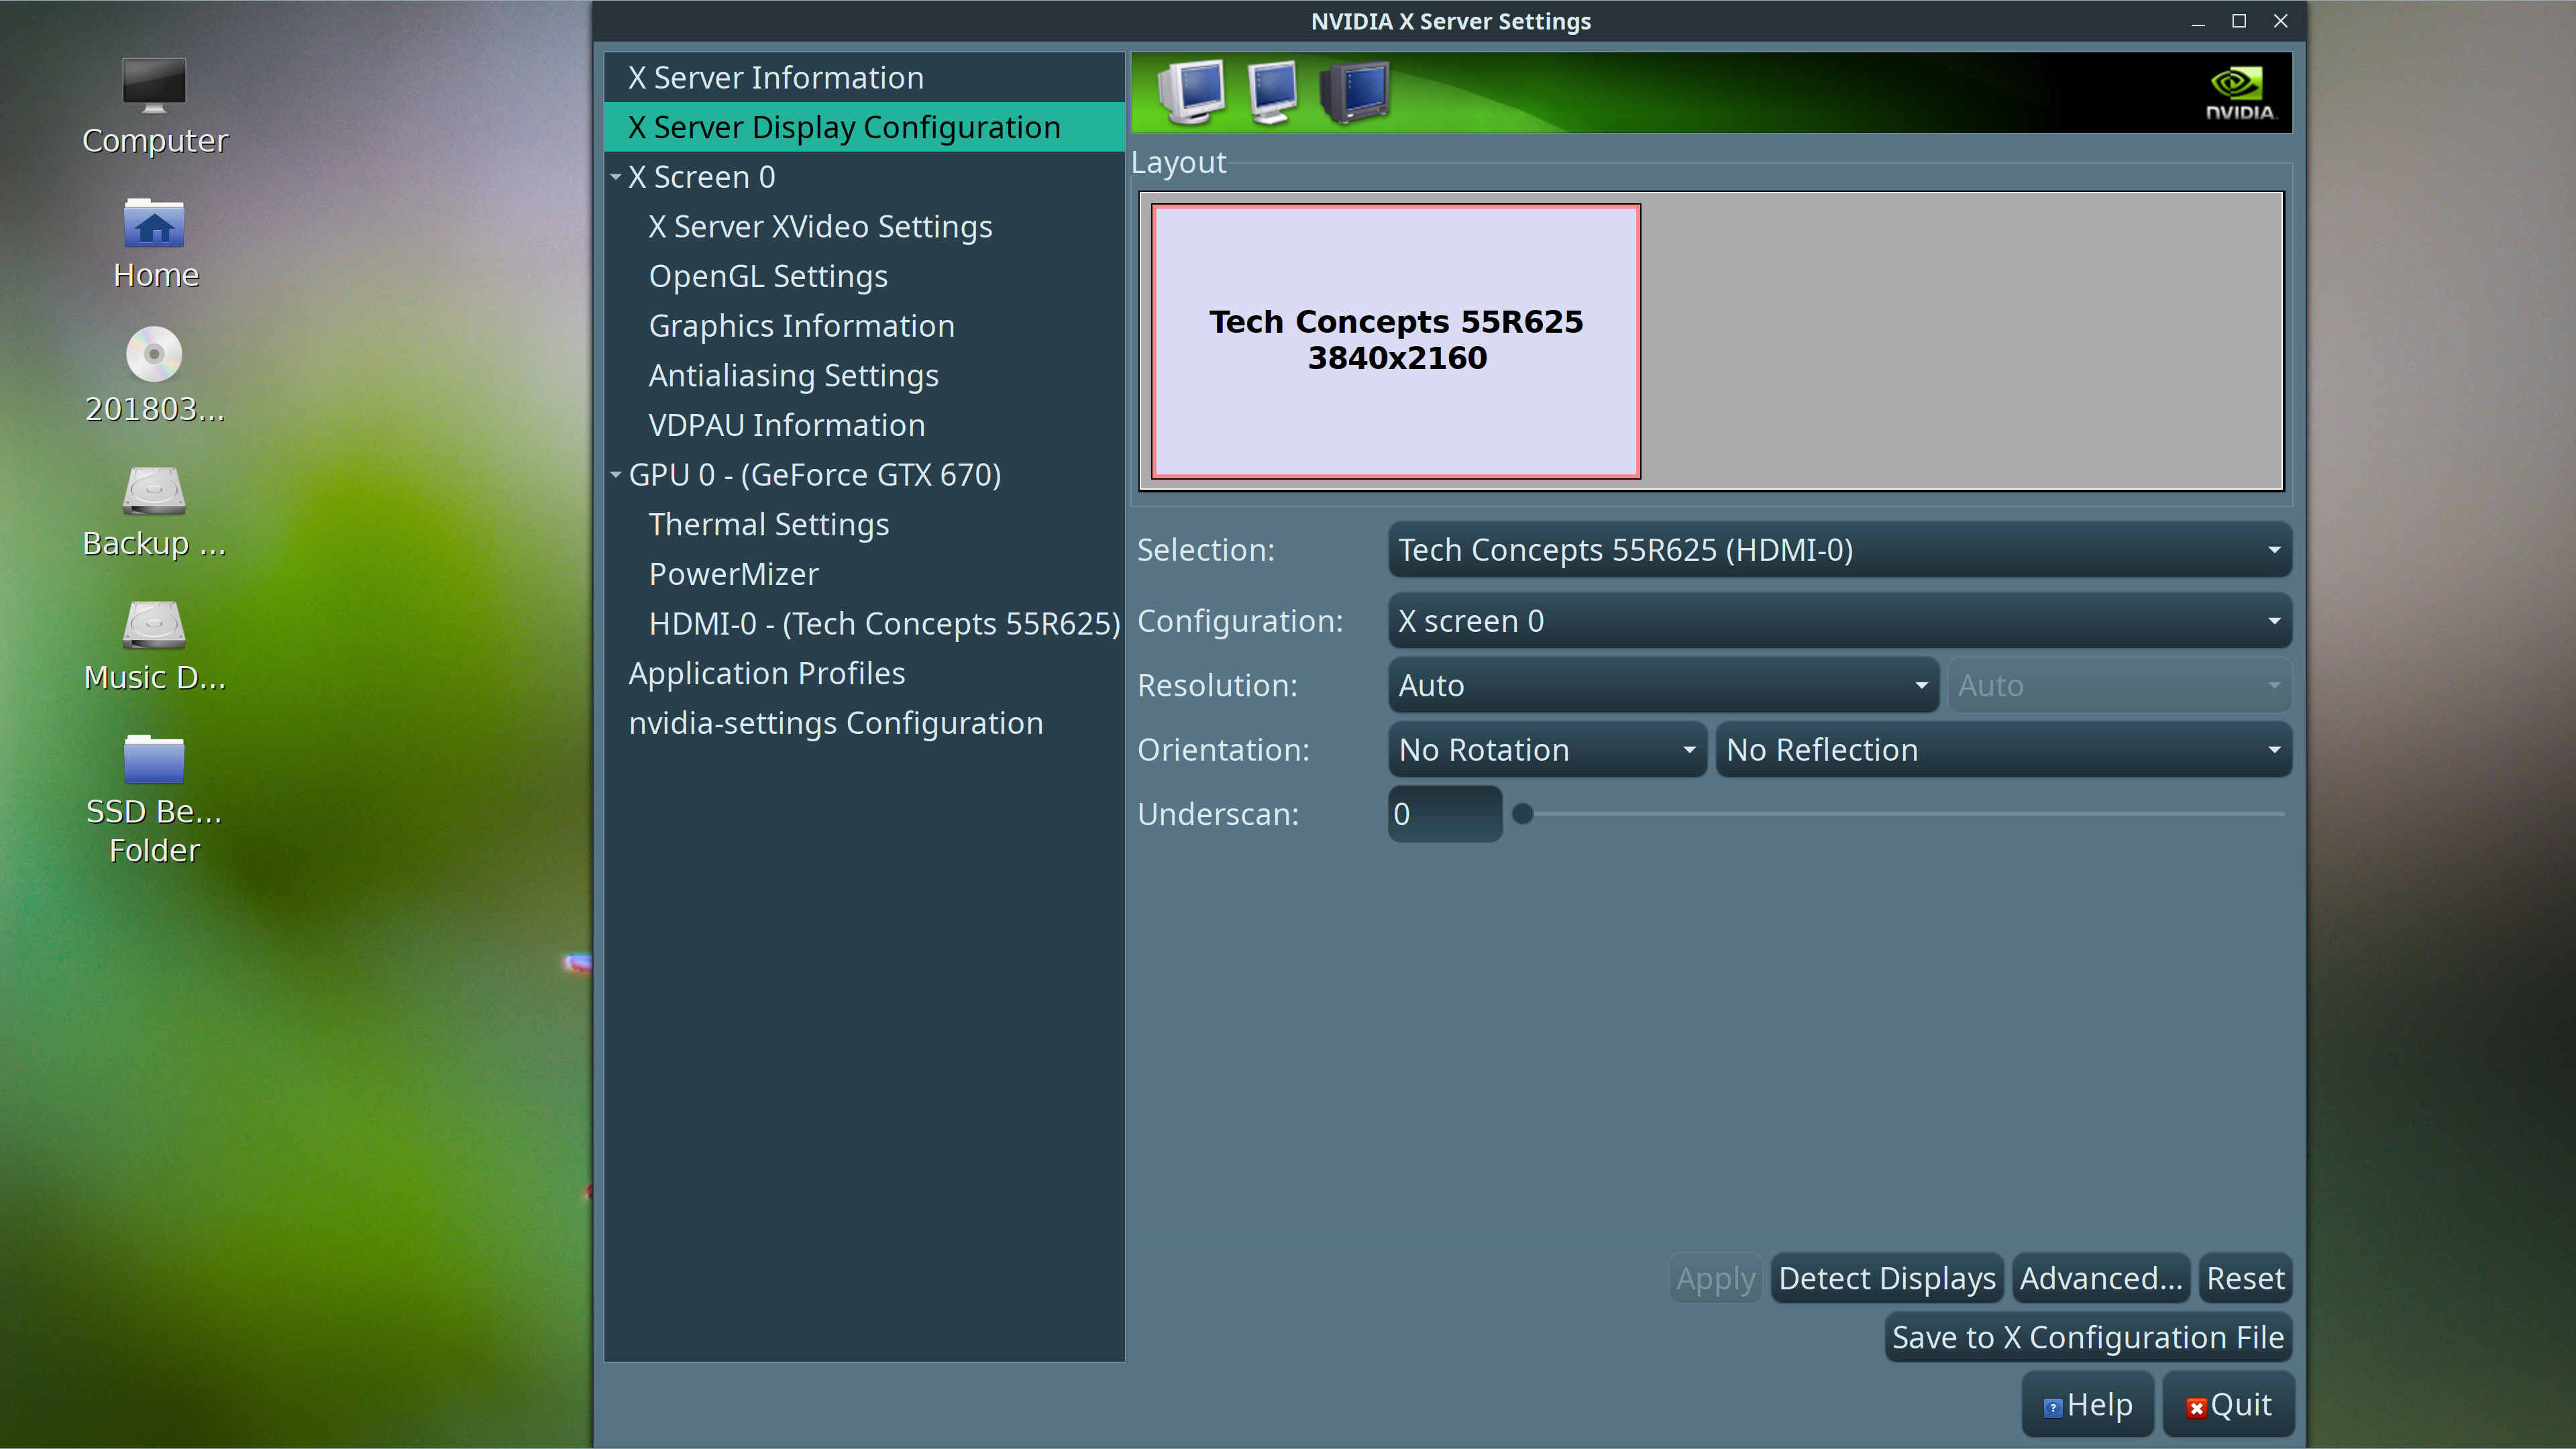The image size is (2576, 1449).
Task: Open the Music D... drive desktop icon
Action: point(154,645)
